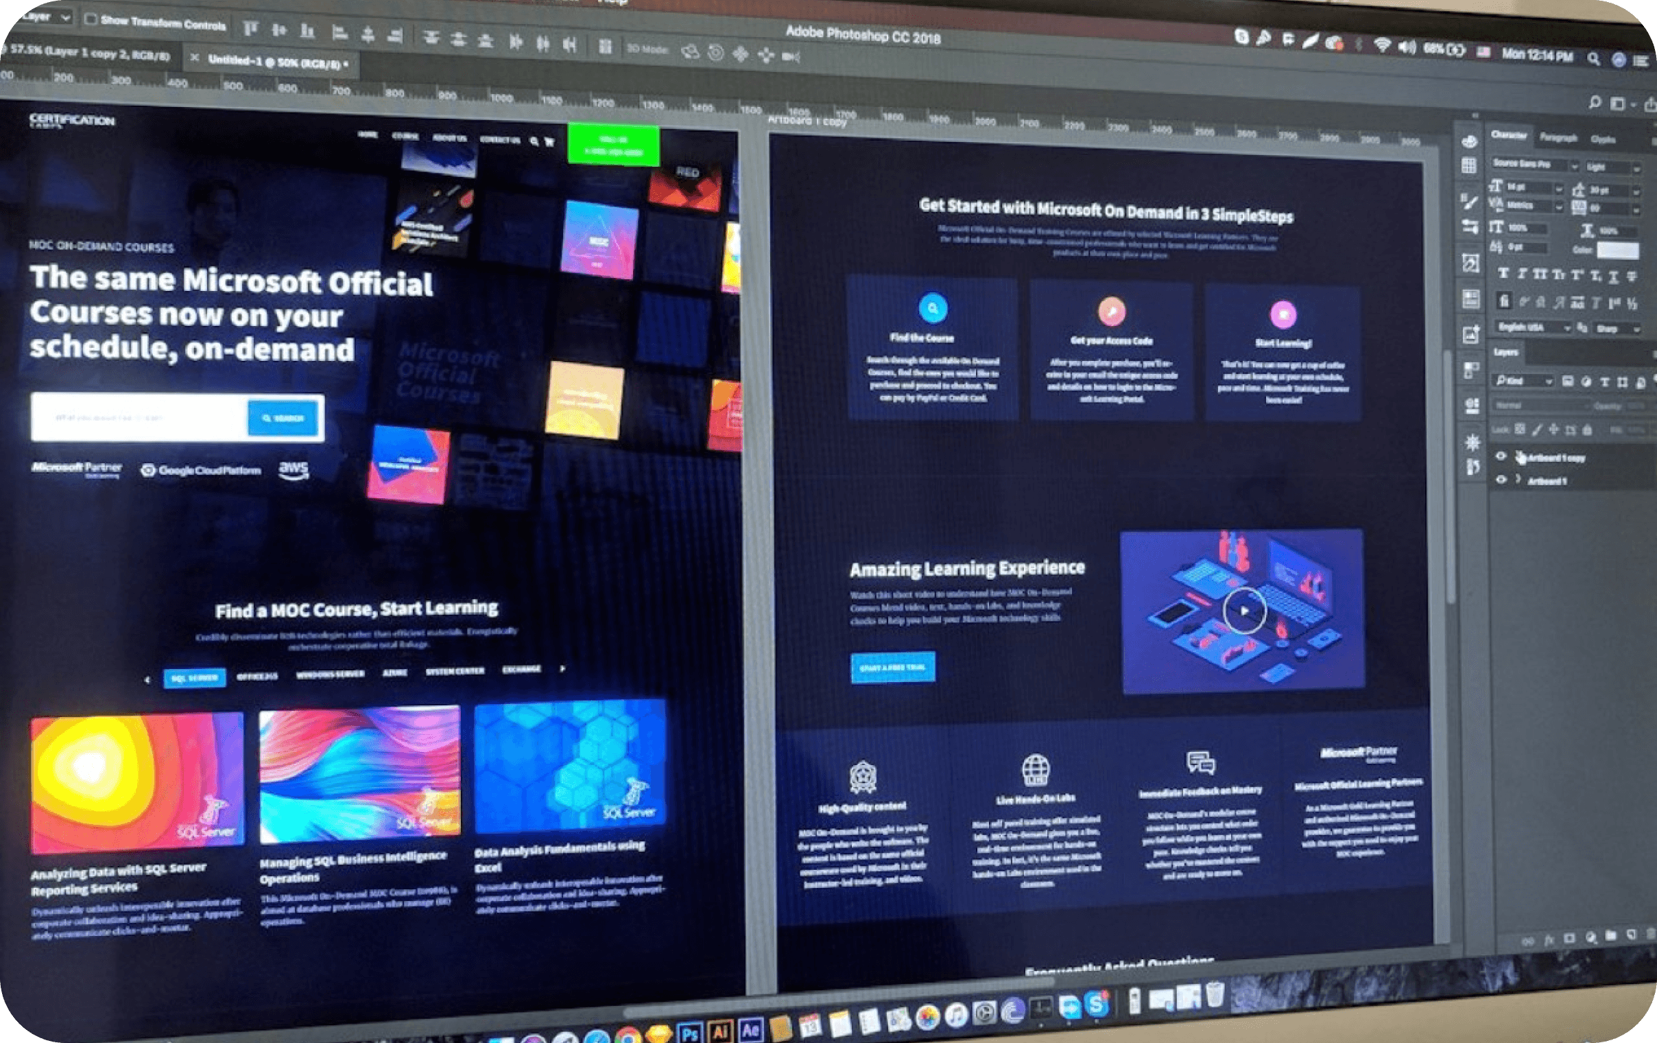The height and width of the screenshot is (1043, 1657).
Task: Click the Photoshop search magnifier icon
Action: coord(1595,102)
